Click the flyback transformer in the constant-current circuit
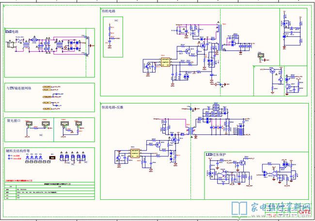 (x=191, y=131)
